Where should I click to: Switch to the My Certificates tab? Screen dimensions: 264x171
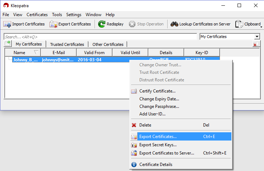pos(29,44)
